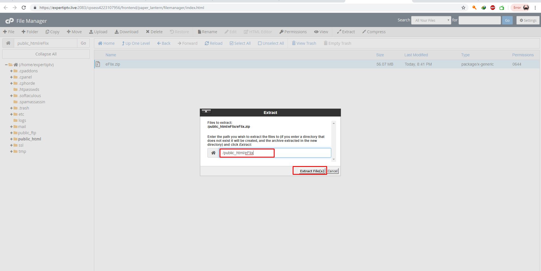Screen dimensions: 541x271
Task: Click the eFlix.zip file icon
Action: point(98,64)
